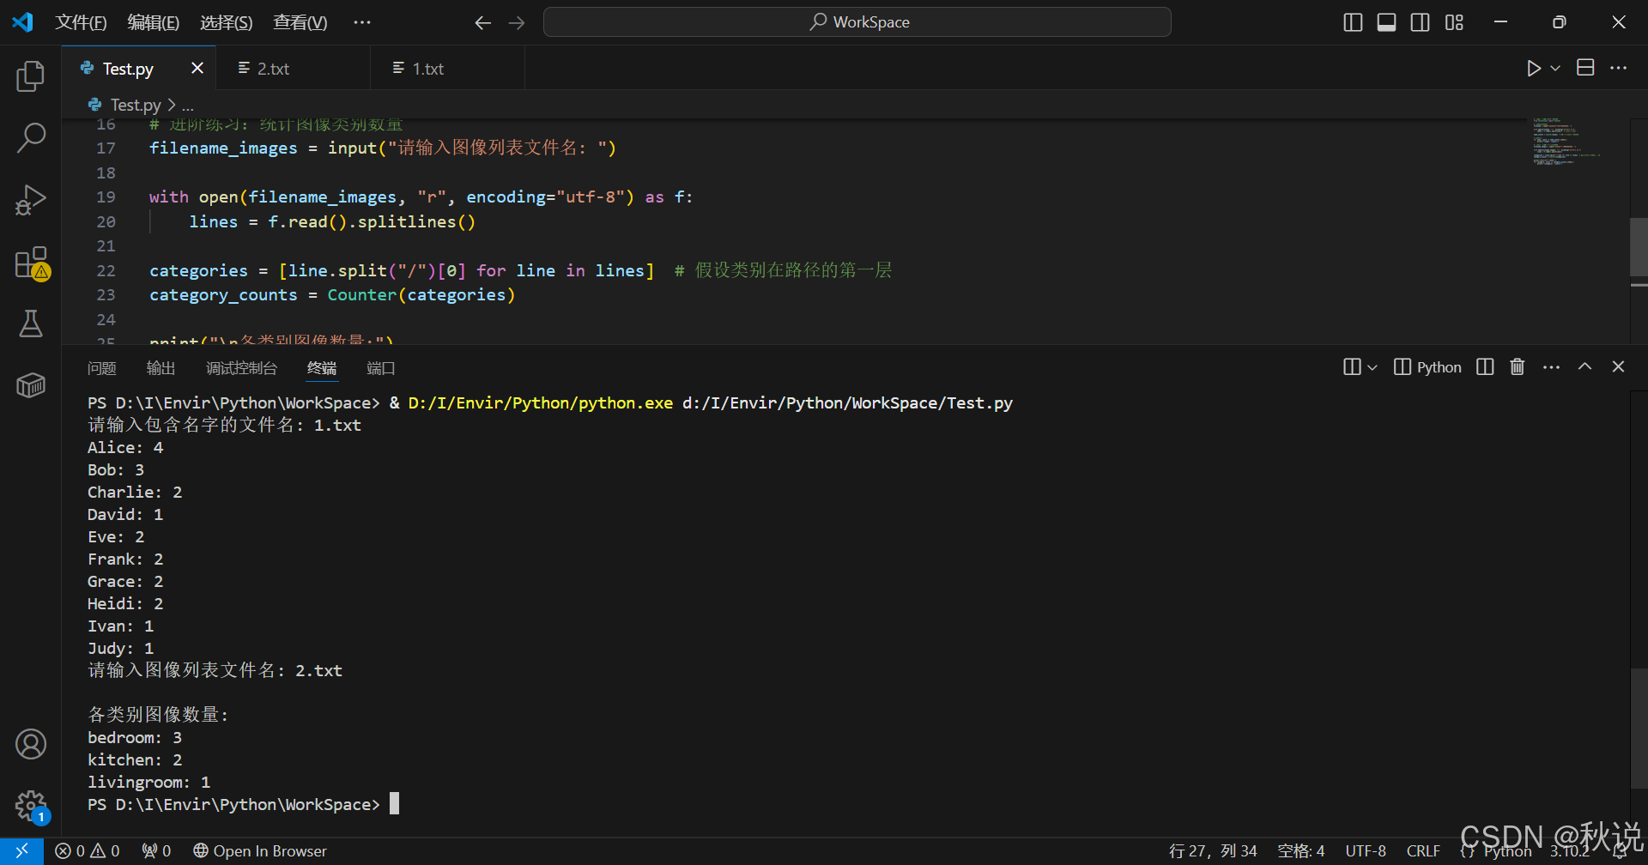Click the WorkSpace command center search box

point(857,22)
